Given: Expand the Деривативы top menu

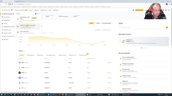Looking at the screenshot, I should pyautogui.click(x=44, y=10).
